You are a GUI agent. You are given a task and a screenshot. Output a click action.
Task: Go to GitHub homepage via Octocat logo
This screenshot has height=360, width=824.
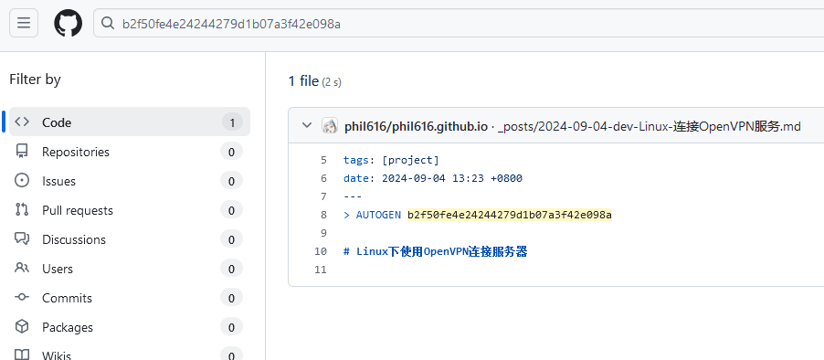click(69, 23)
